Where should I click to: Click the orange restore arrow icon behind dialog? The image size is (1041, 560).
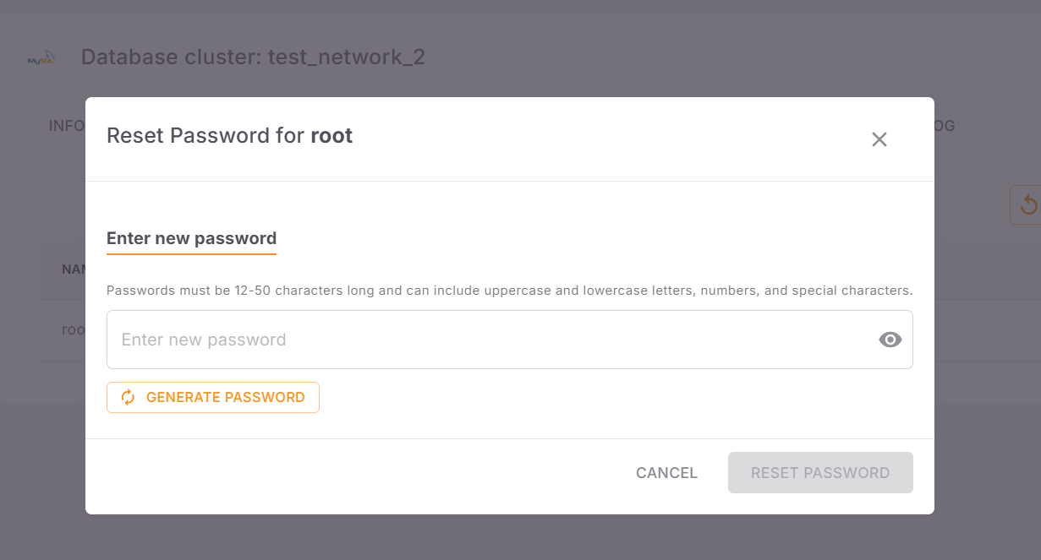pos(1027,204)
